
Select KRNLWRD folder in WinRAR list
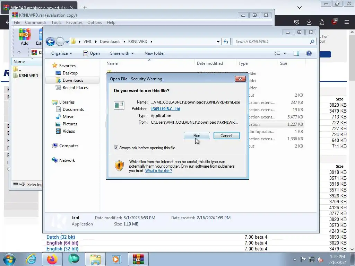click(26, 76)
